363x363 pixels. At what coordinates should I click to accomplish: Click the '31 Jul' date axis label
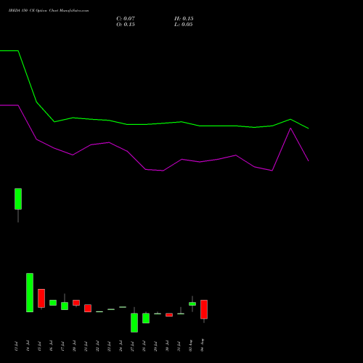click(x=179, y=346)
